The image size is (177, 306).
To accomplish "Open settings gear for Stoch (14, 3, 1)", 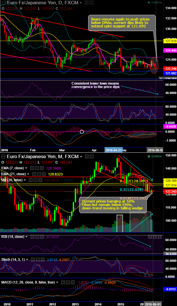I will [38, 260].
